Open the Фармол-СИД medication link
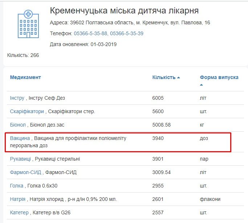Screen dimensions: 248x223 tap(26, 172)
